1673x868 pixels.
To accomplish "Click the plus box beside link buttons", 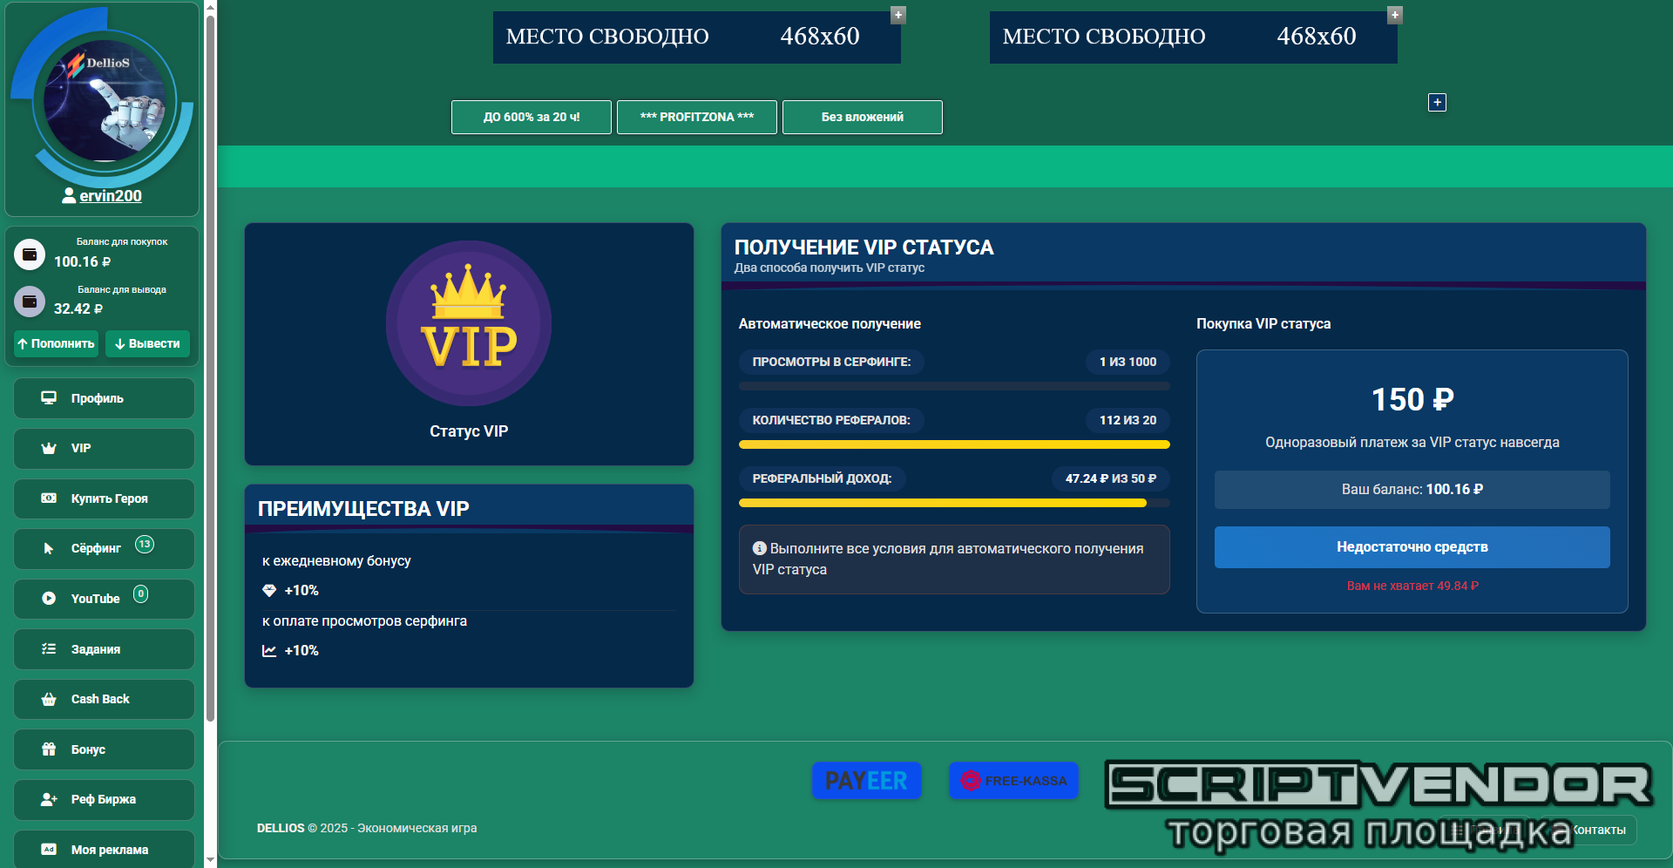I will click(x=1437, y=103).
